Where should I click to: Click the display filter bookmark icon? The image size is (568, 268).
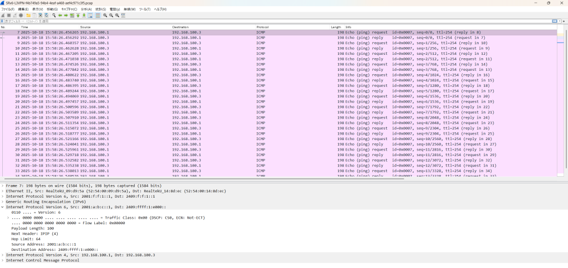pyautogui.click(x=3, y=21)
